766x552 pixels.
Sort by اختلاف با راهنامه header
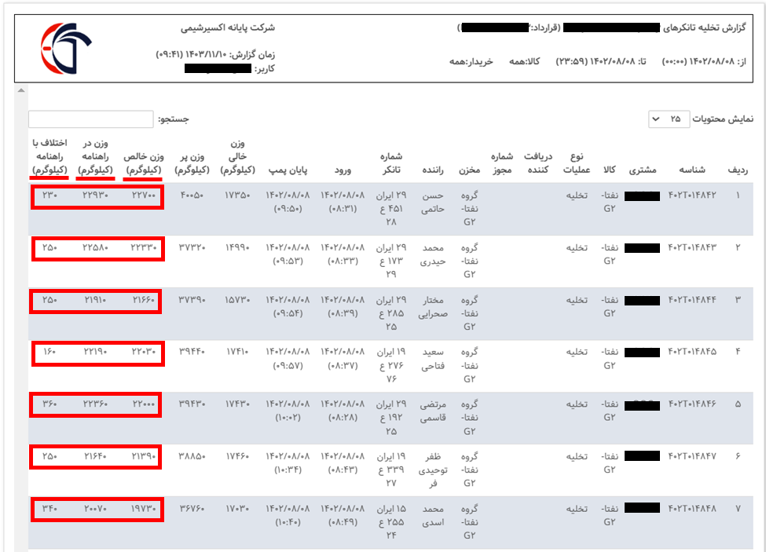50,156
